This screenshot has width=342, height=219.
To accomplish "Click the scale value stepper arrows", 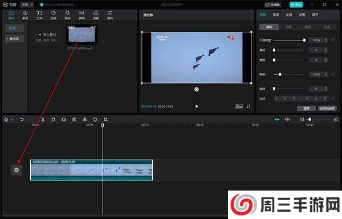I will tap(325, 75).
